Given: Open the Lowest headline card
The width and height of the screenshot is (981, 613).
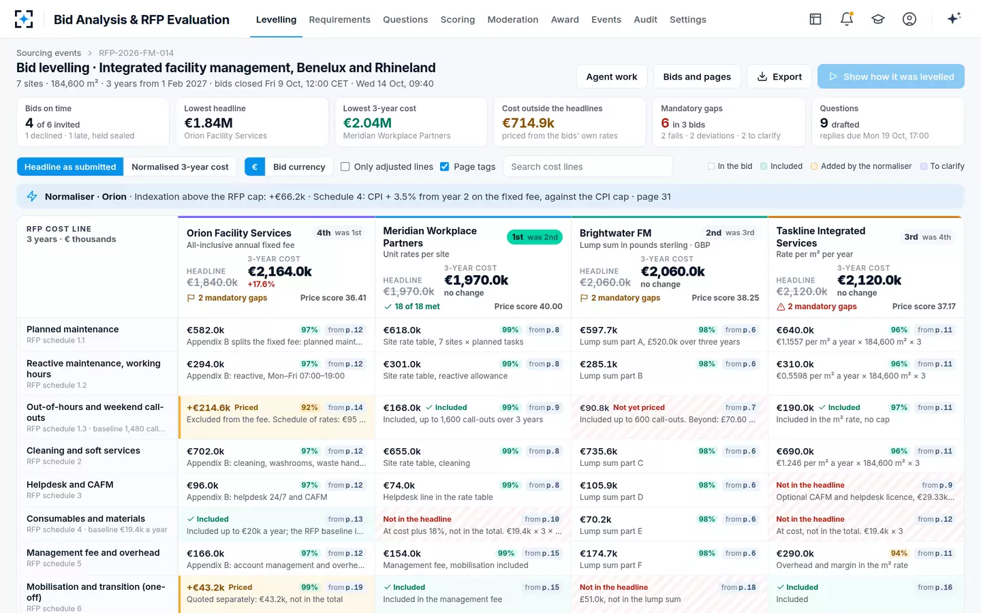Looking at the screenshot, I should [252, 122].
